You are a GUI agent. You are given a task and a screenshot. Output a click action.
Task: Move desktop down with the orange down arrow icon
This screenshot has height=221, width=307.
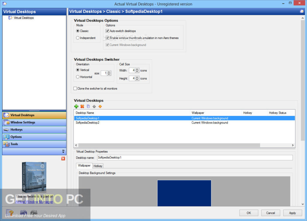coord(100,107)
